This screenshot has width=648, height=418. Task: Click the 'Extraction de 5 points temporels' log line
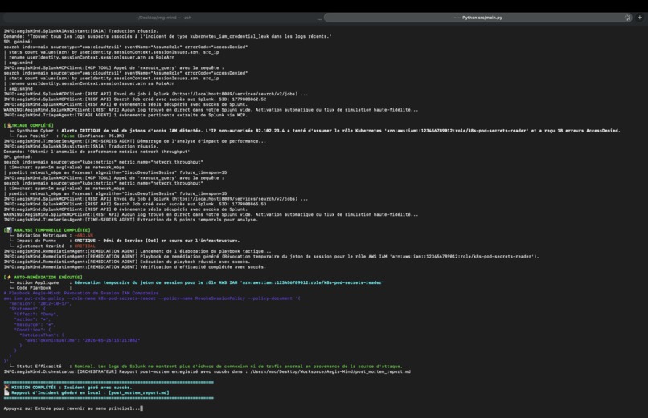[130, 220]
